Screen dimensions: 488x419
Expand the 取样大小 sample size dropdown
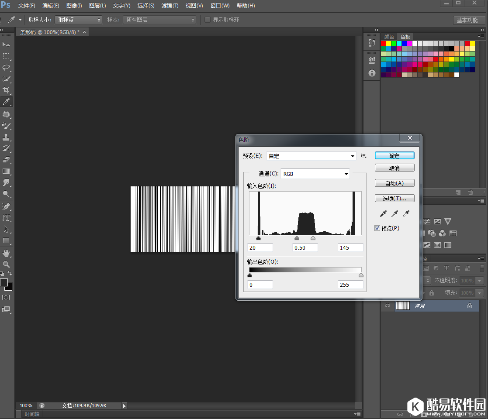(78, 20)
